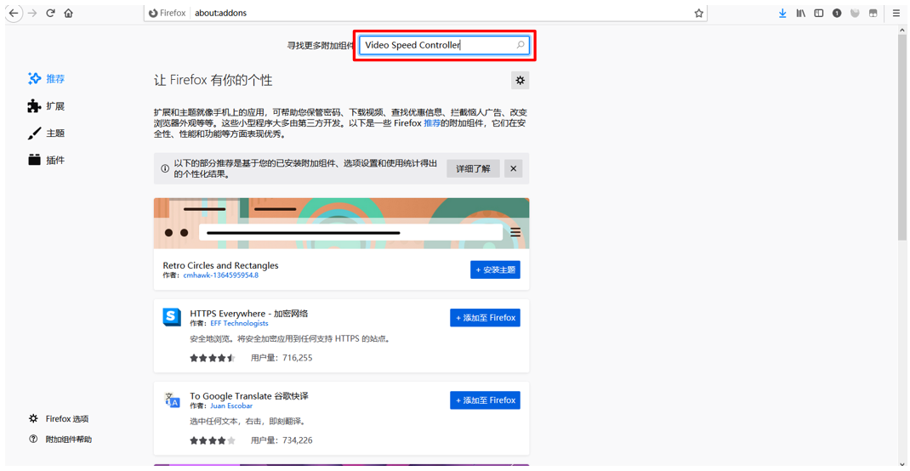Click the Retro Circles and Rectangles title
This screenshot has width=910, height=471.
tap(220, 265)
